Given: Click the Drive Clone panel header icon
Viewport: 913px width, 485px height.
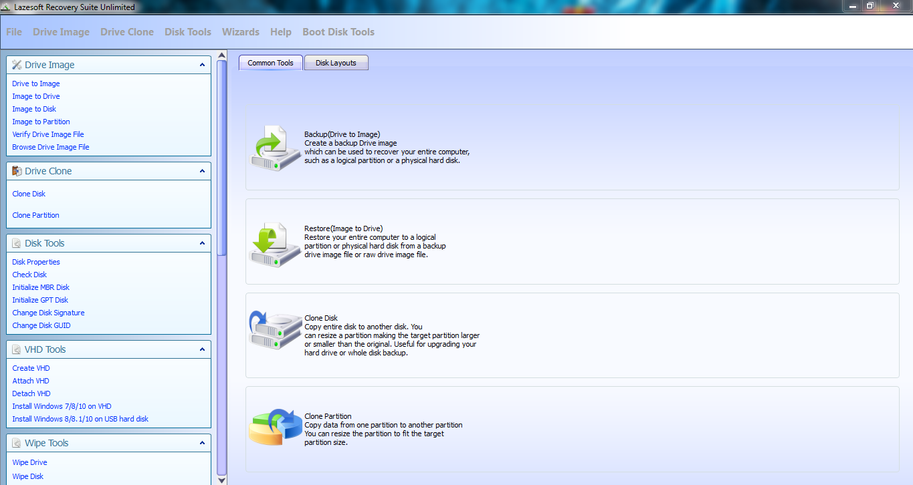Looking at the screenshot, I should (17, 171).
